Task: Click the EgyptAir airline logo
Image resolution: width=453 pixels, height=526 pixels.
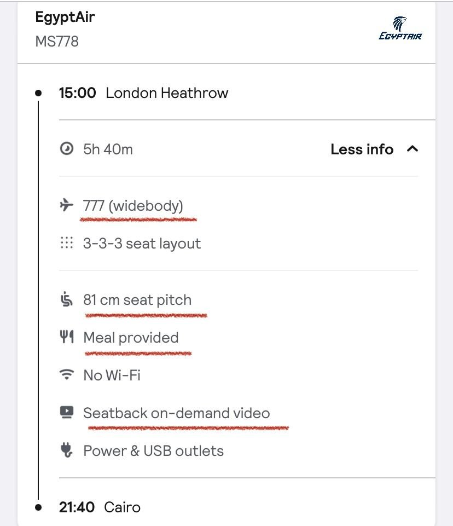Action: 400,28
